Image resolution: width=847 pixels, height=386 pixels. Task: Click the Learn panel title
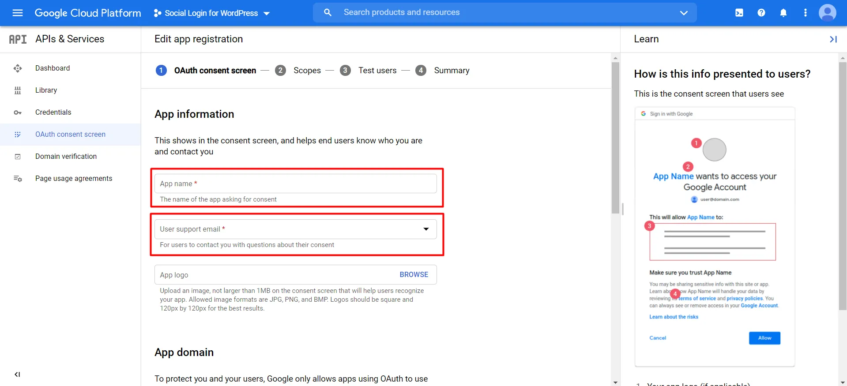pos(646,39)
